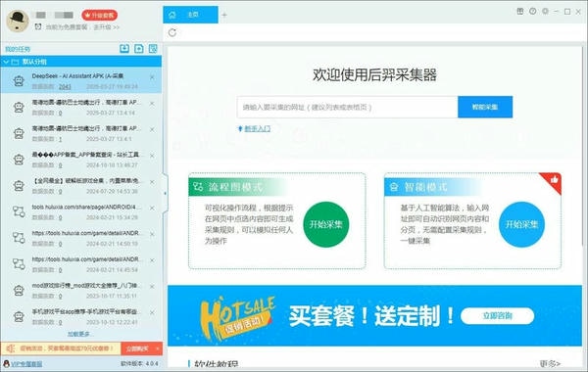588x372 pixels.
Task: Click the import task icon beside 我的任务
Action: pyautogui.click(x=124, y=49)
